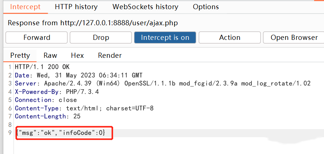
Task: Switch to the Raw view
Action: tap(50, 56)
